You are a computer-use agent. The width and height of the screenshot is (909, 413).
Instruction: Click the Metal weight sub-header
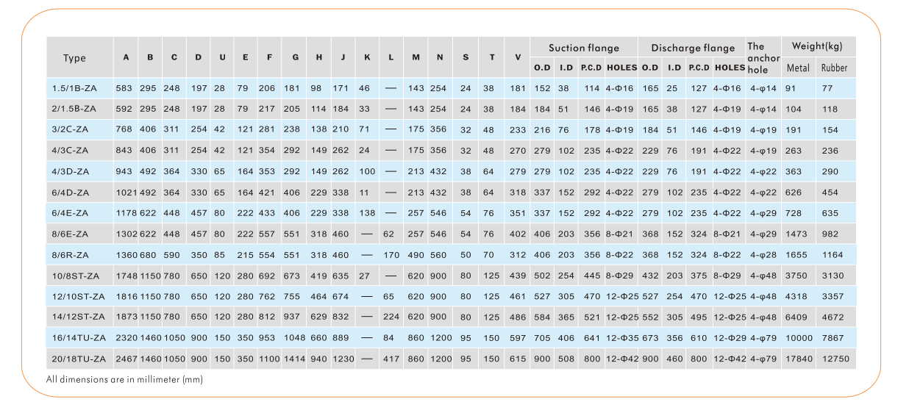798,68
